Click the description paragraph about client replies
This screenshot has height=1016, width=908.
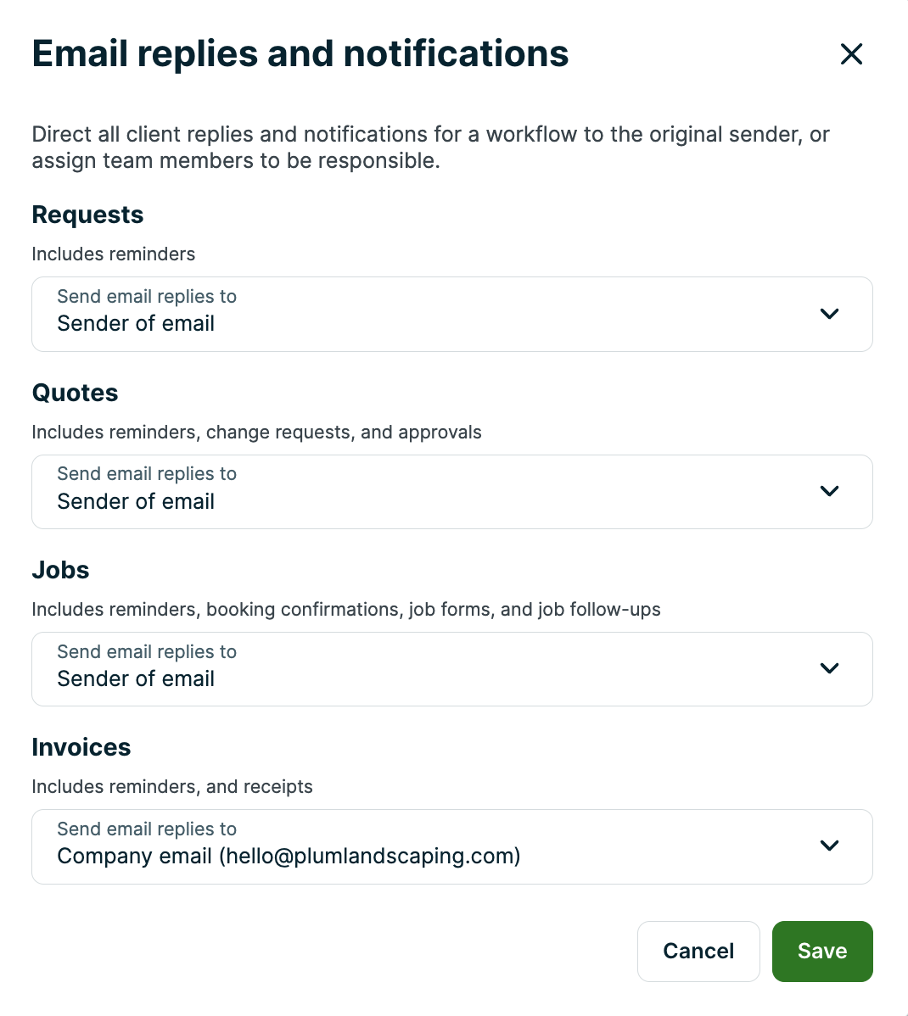pos(430,148)
